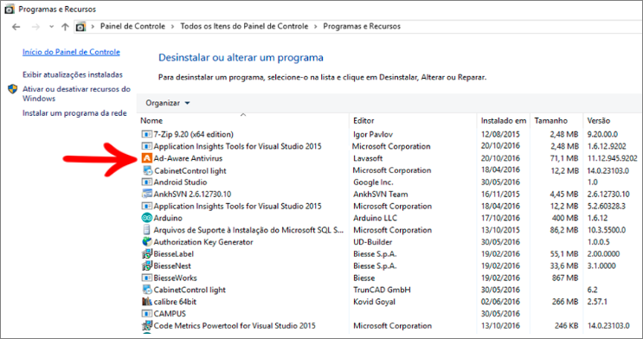This screenshot has height=339, width=643.
Task: Click the address bar Control Panel icon
Action: (x=80, y=27)
